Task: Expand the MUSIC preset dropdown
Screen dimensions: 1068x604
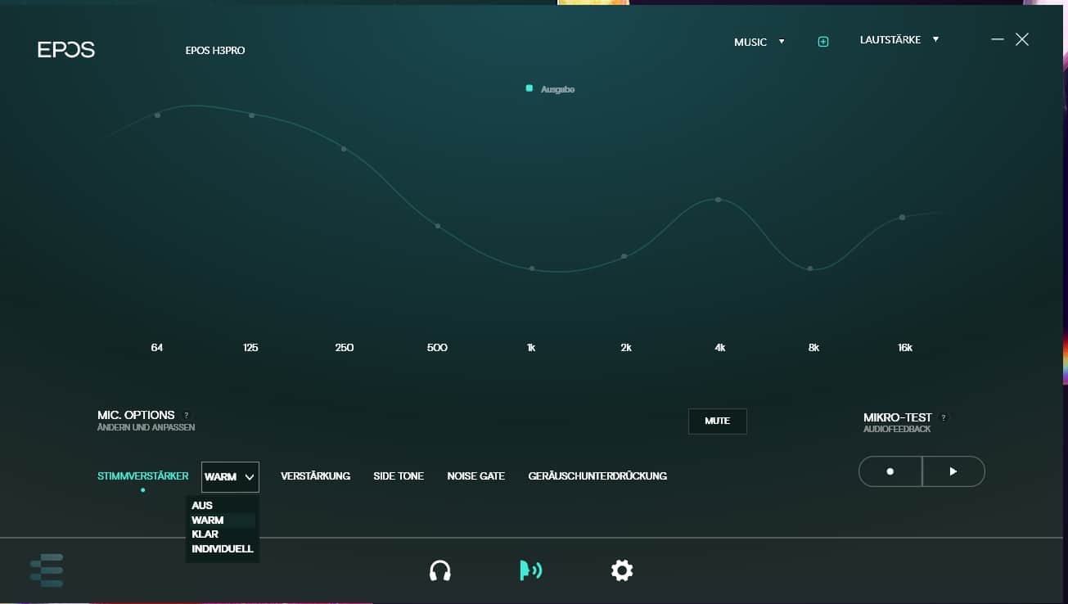Action: 759,42
